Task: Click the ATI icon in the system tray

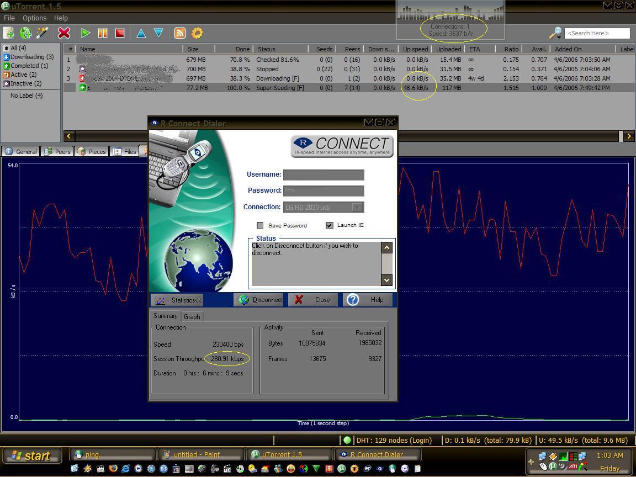Action: (x=573, y=467)
